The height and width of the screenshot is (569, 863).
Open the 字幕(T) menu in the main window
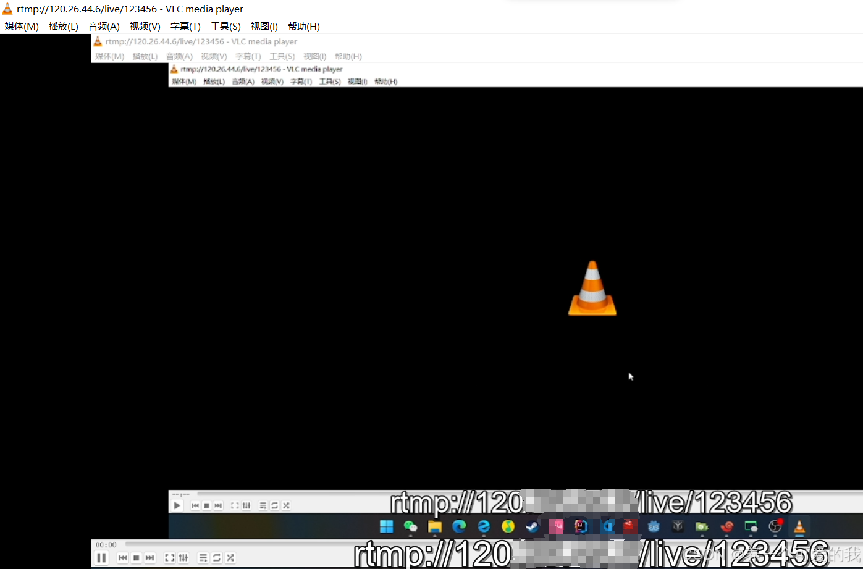point(185,26)
